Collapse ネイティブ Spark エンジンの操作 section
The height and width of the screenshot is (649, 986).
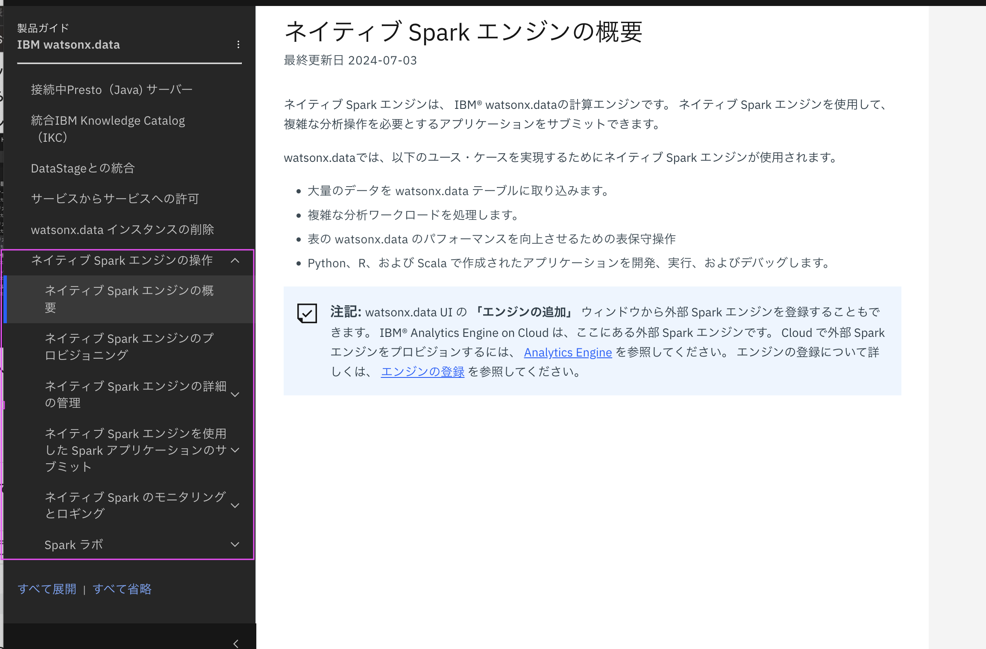(x=235, y=260)
